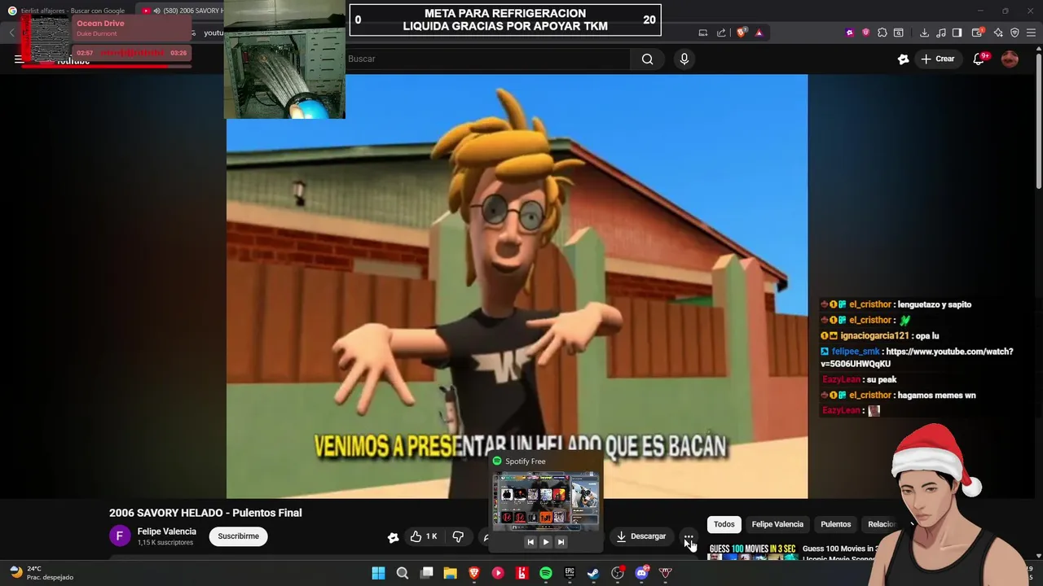Like the video with 1 K likes

coord(424,536)
